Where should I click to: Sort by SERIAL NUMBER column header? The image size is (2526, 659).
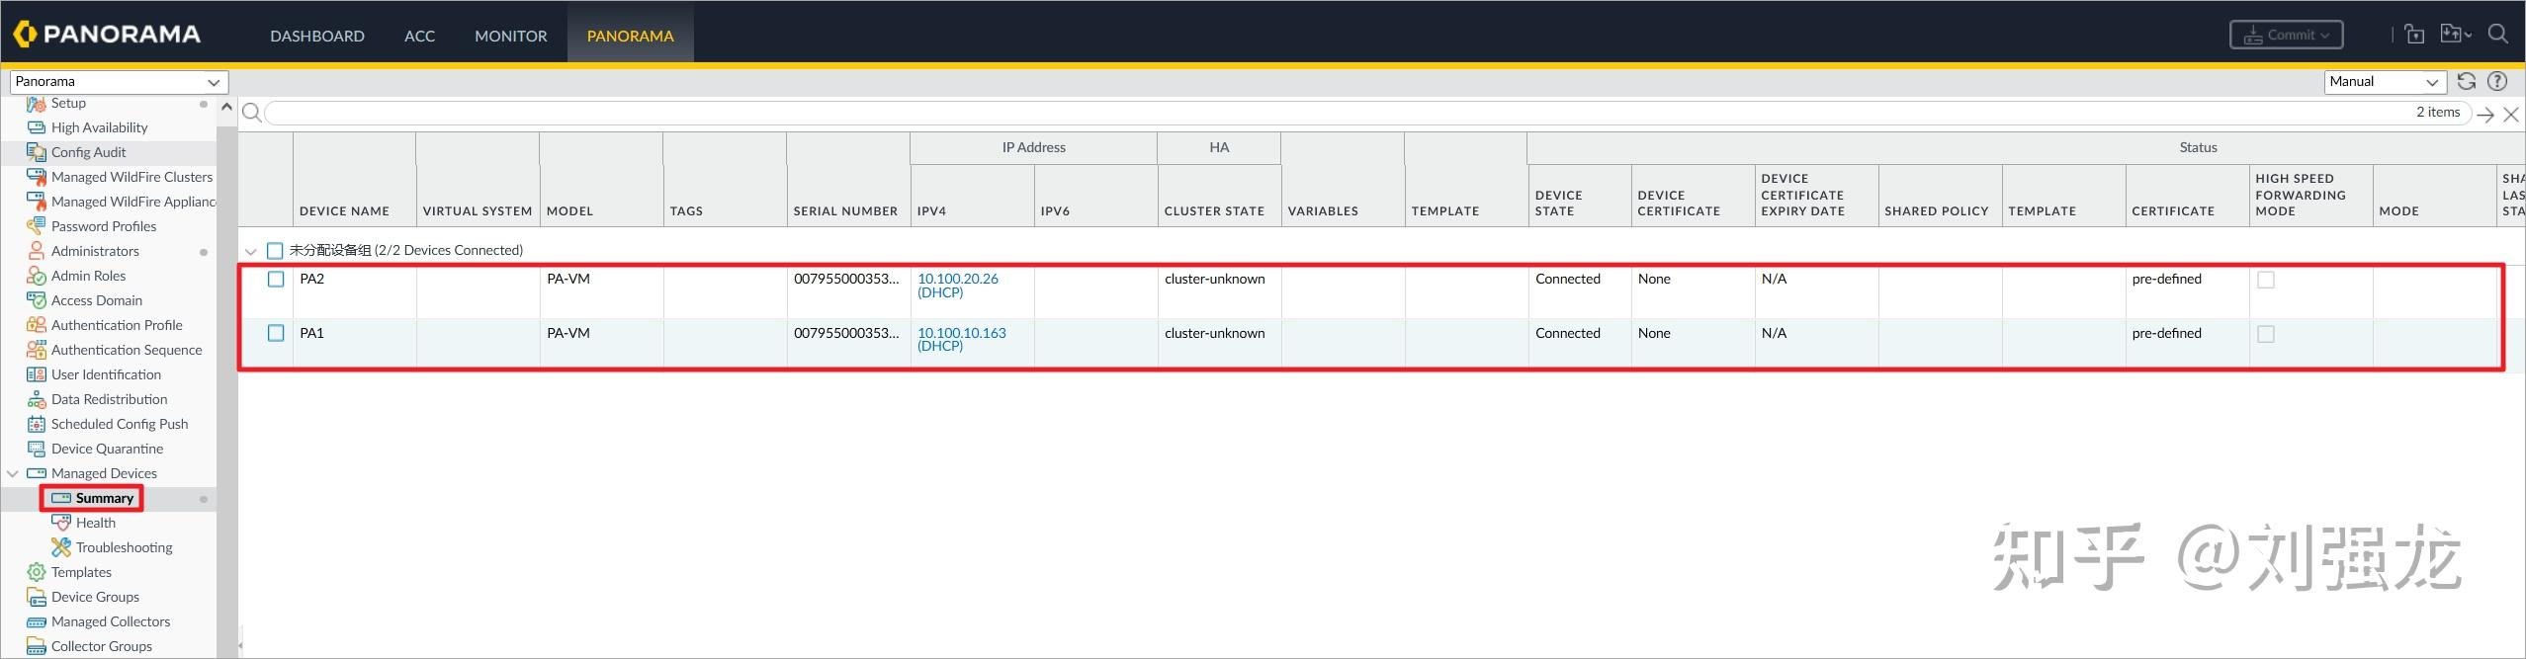click(x=845, y=211)
